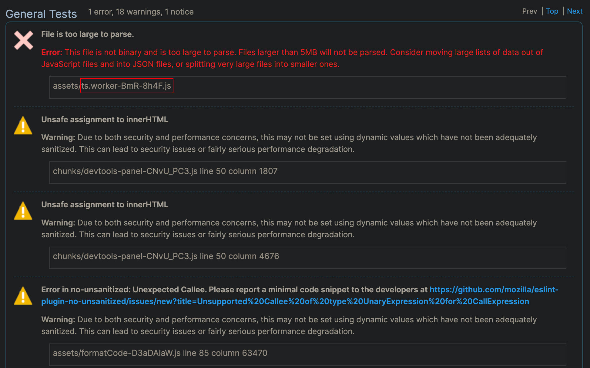Go to Prev section link

click(x=529, y=11)
